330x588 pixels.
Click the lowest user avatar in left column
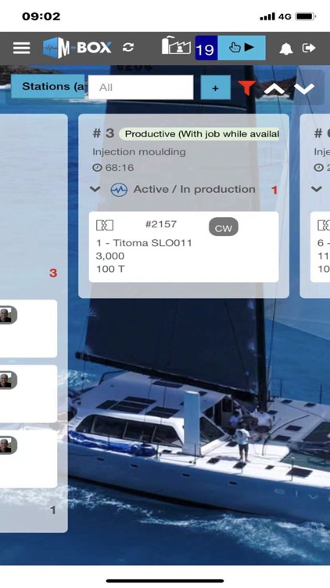(x=6, y=445)
